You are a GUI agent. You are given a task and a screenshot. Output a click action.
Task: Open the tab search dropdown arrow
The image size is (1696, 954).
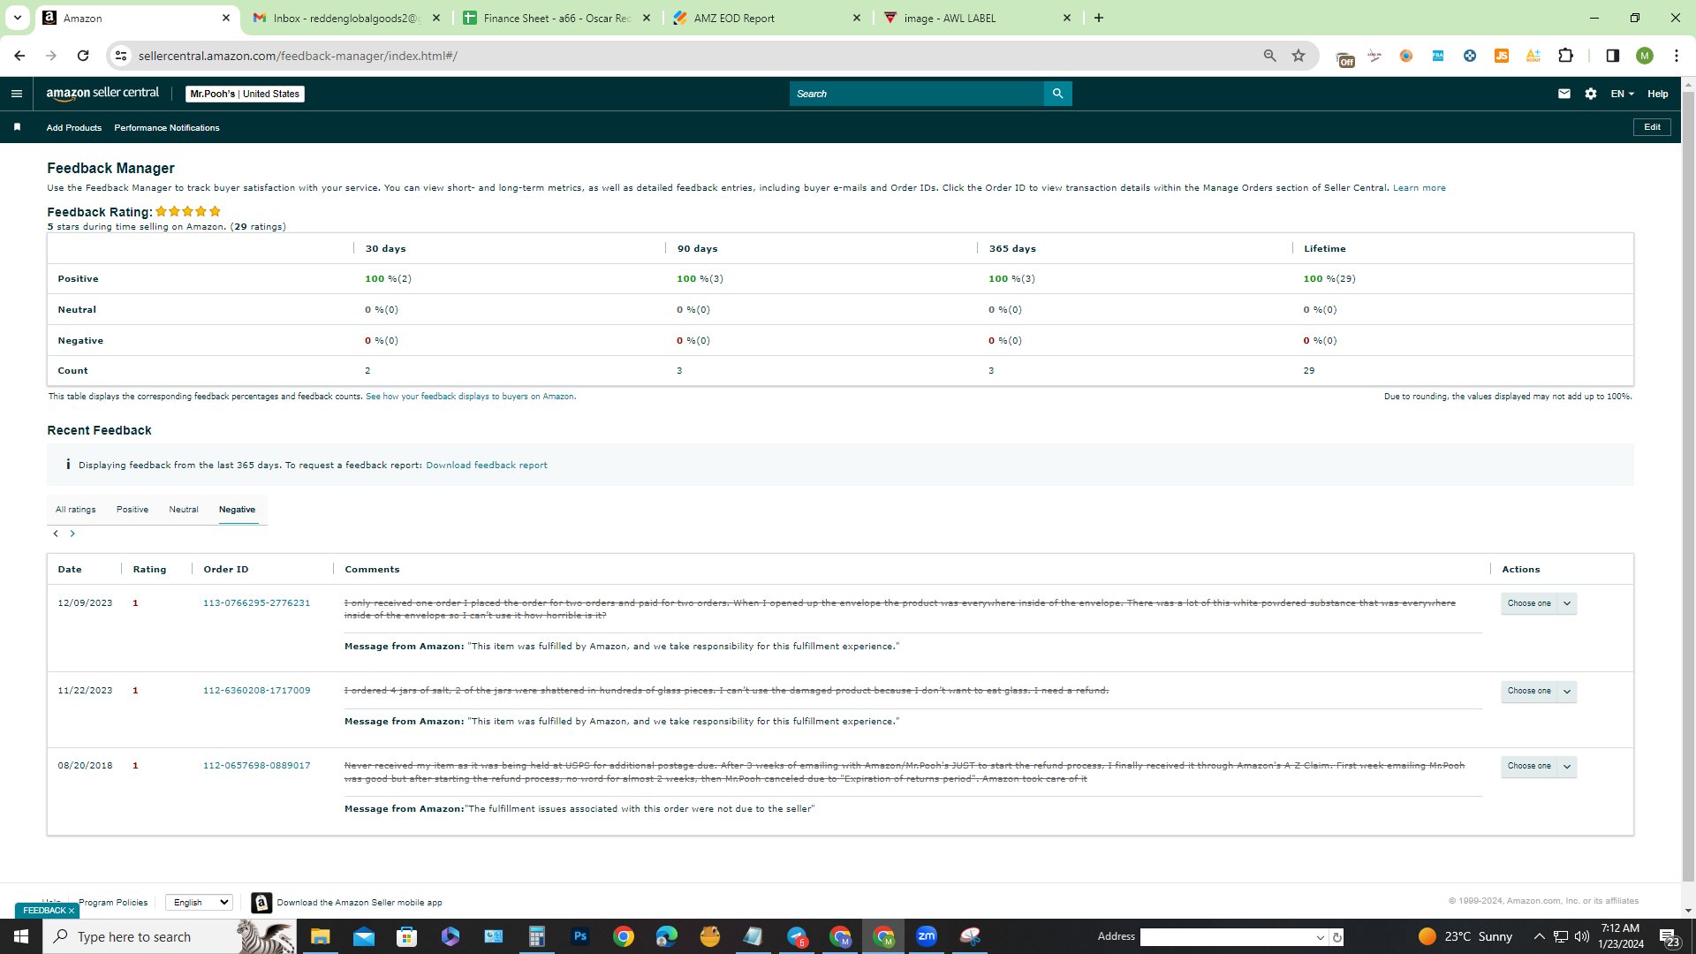click(17, 18)
